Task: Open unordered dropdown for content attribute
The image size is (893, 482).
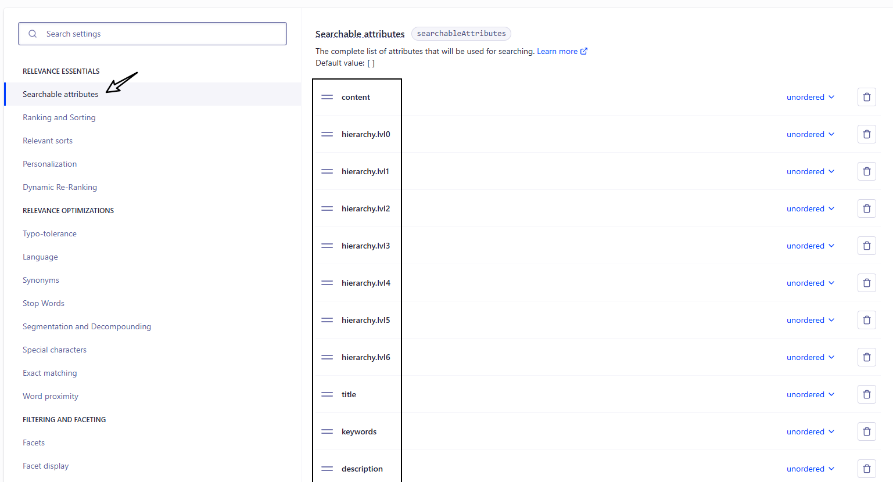Action: click(x=810, y=97)
